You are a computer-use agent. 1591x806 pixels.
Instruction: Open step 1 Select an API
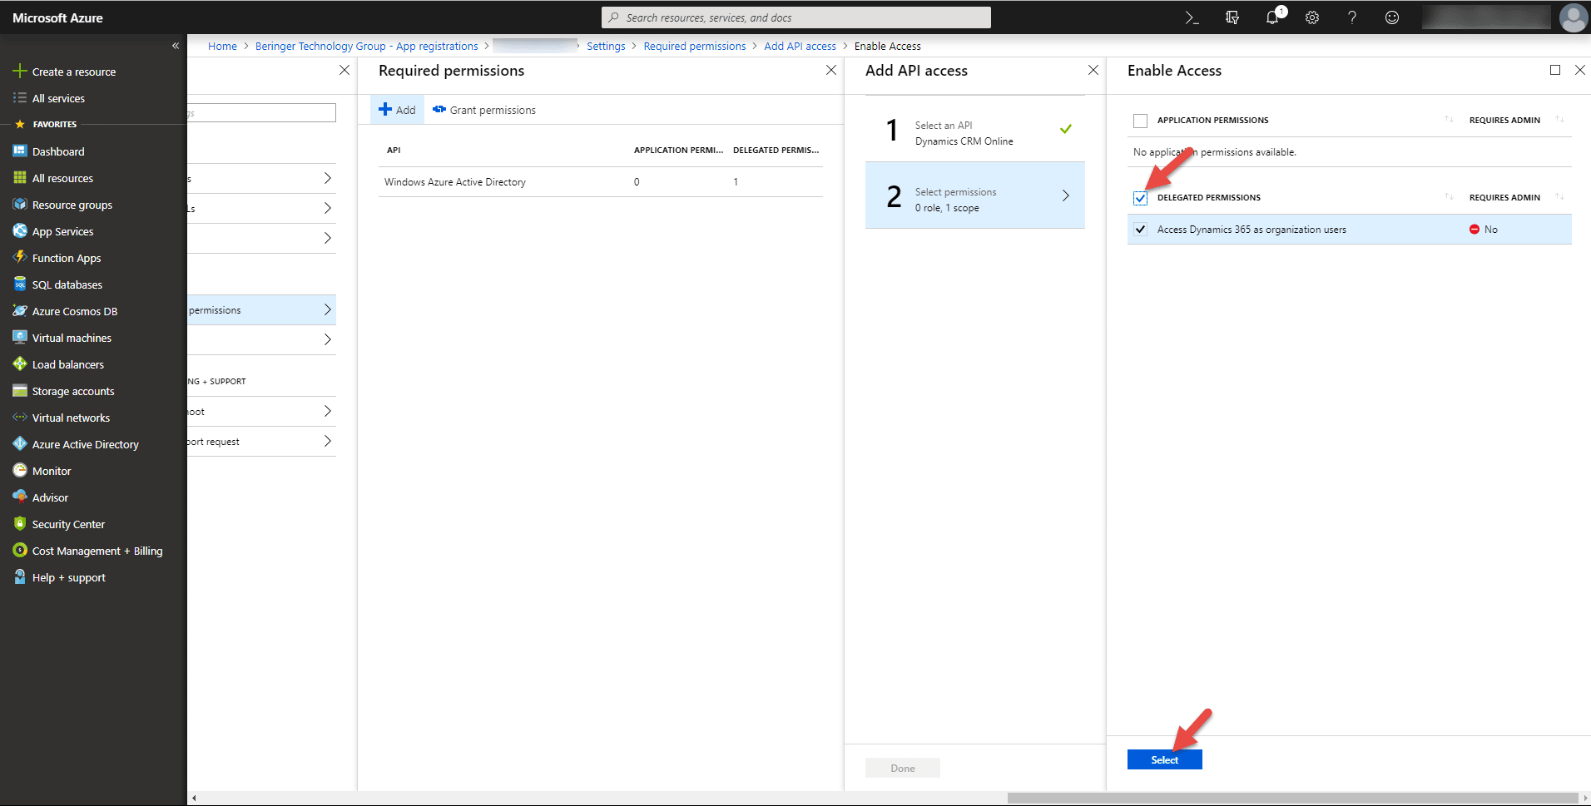975,130
